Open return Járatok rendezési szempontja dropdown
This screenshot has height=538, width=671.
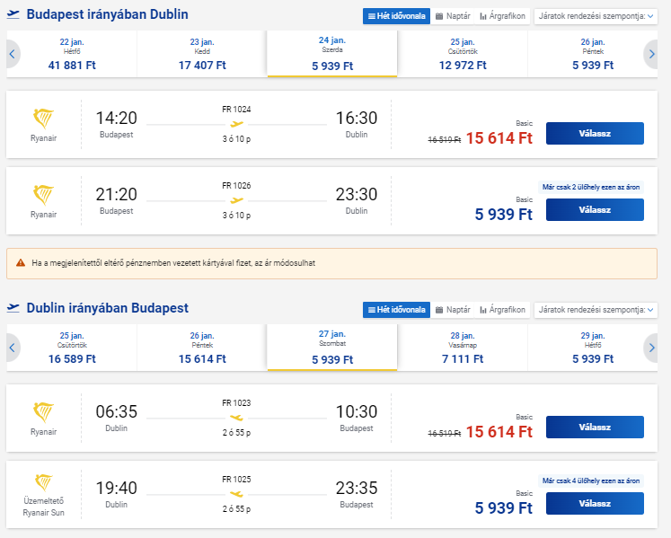(x=596, y=310)
